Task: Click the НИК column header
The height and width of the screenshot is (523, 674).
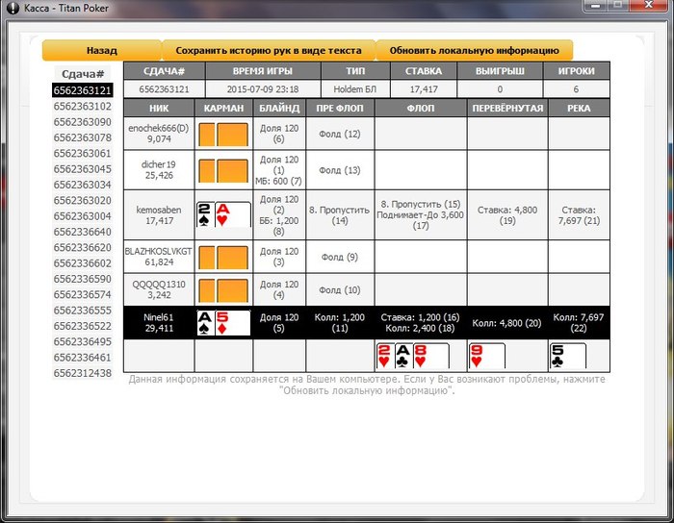Action: [x=159, y=108]
